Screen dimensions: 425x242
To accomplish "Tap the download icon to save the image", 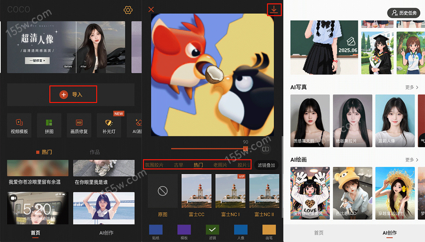I will click(274, 10).
